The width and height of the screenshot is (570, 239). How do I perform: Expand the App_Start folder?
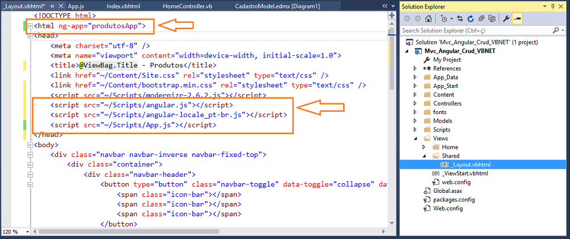click(x=415, y=86)
